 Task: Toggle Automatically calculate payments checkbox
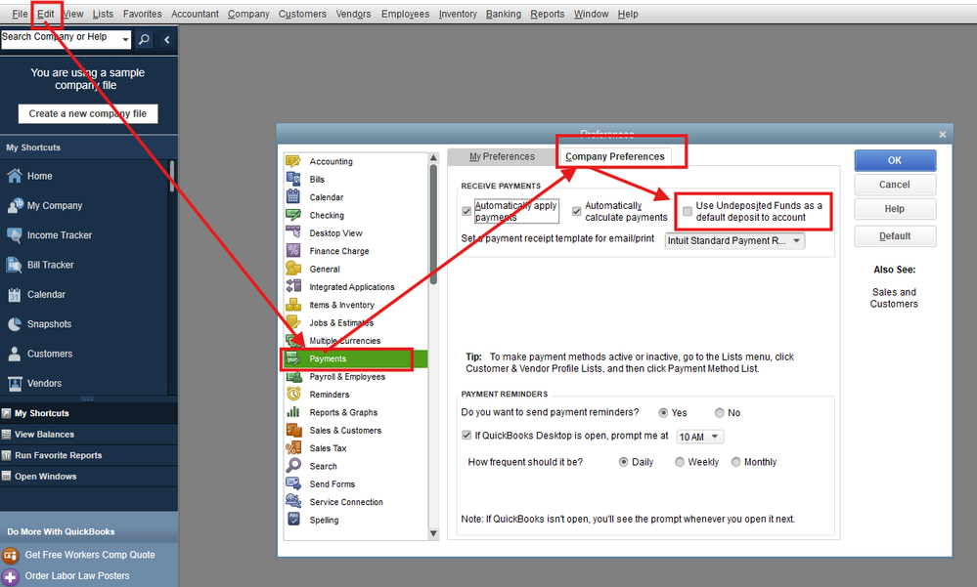tap(576, 211)
